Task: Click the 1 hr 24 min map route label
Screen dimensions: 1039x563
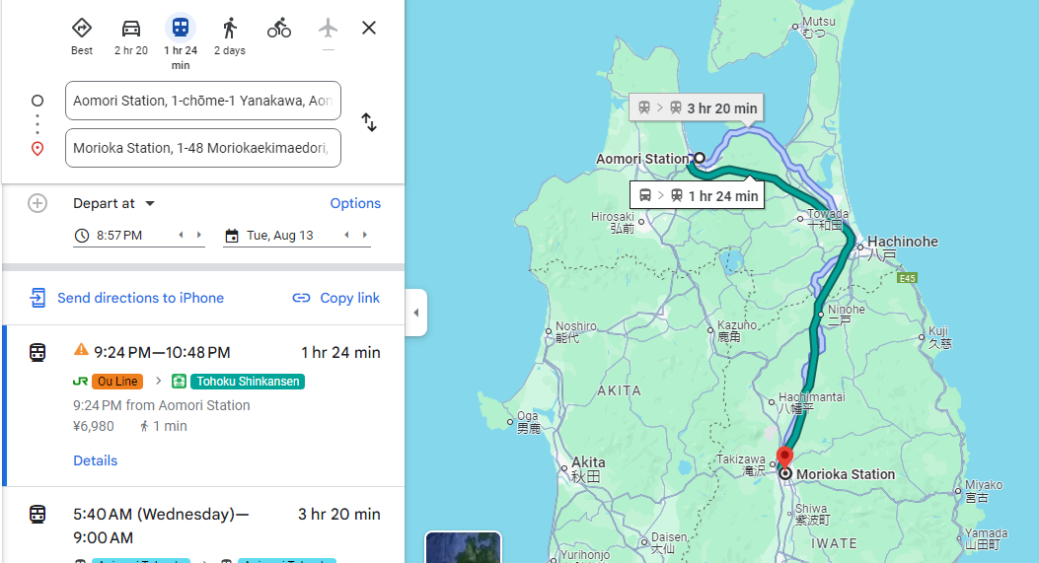Action: (697, 195)
